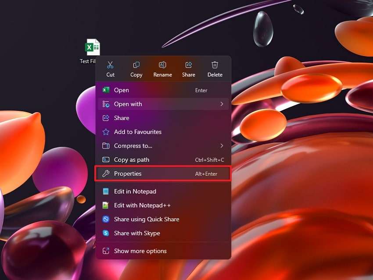Click Show more options
The image size is (373, 280).
click(x=163, y=251)
